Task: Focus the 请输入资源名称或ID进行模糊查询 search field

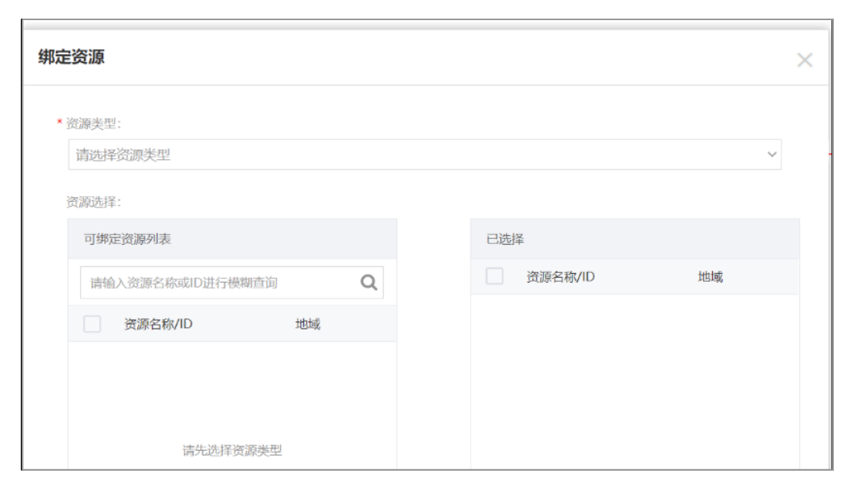Action: [x=232, y=282]
